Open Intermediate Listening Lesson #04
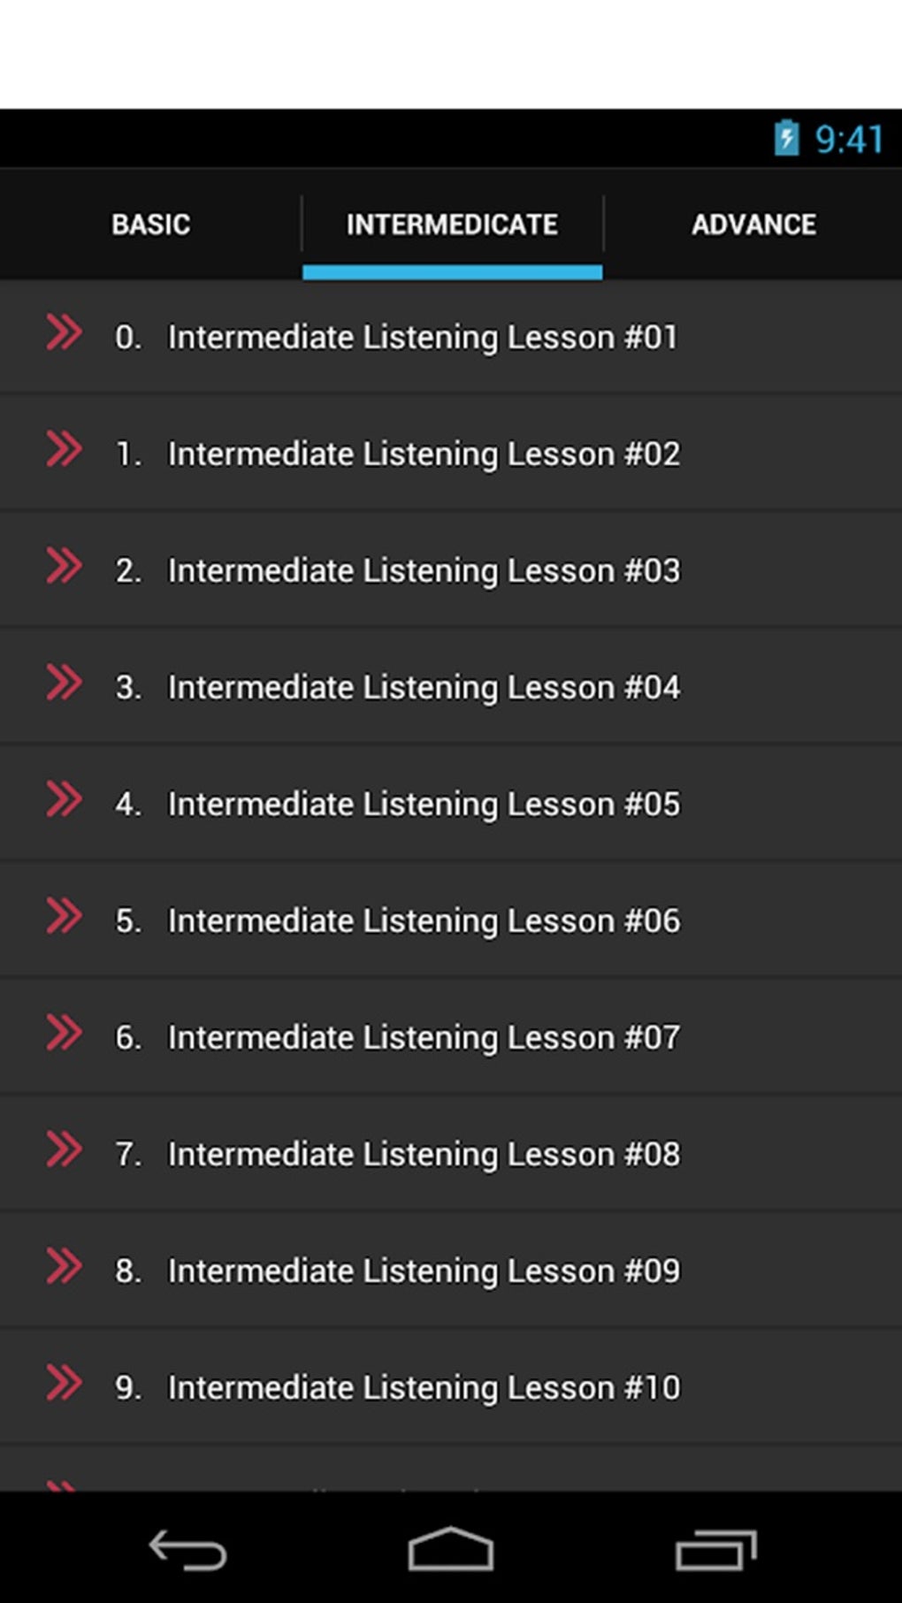This screenshot has height=1603, width=902. (x=451, y=687)
